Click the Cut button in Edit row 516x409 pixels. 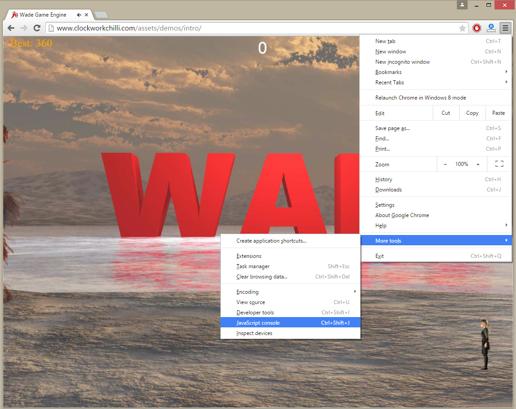(446, 113)
